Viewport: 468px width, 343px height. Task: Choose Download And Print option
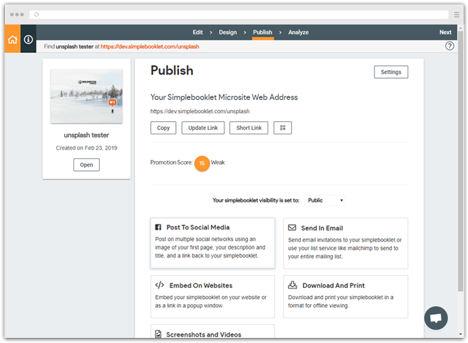345,297
